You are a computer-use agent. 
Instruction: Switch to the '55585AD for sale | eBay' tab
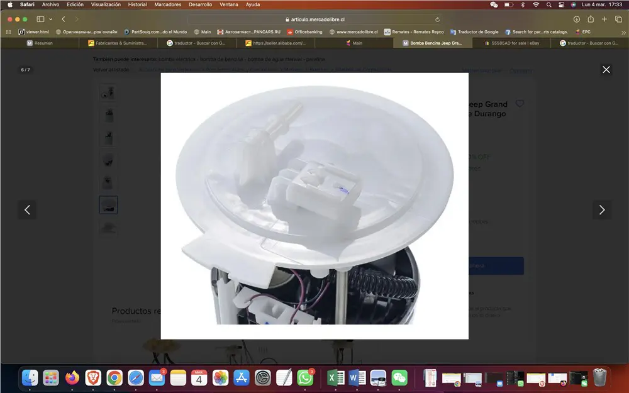511,43
